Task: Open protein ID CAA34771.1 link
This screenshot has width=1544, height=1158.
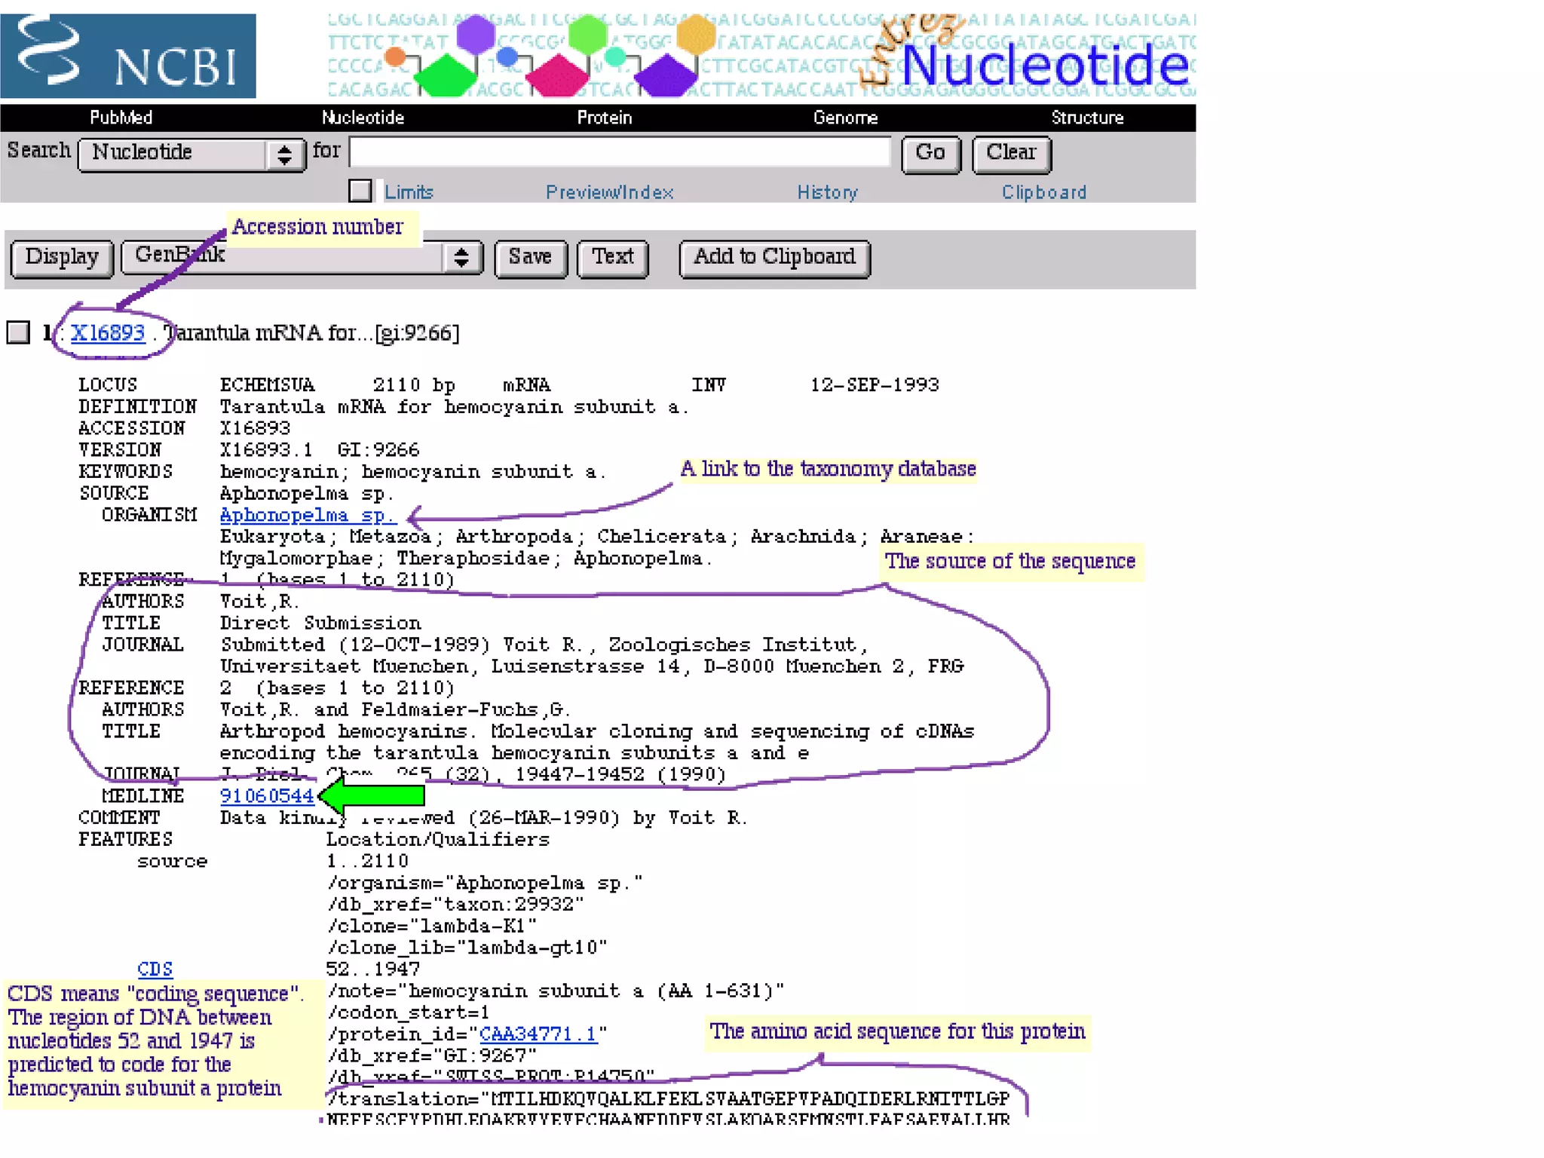Action: pyautogui.click(x=538, y=1034)
